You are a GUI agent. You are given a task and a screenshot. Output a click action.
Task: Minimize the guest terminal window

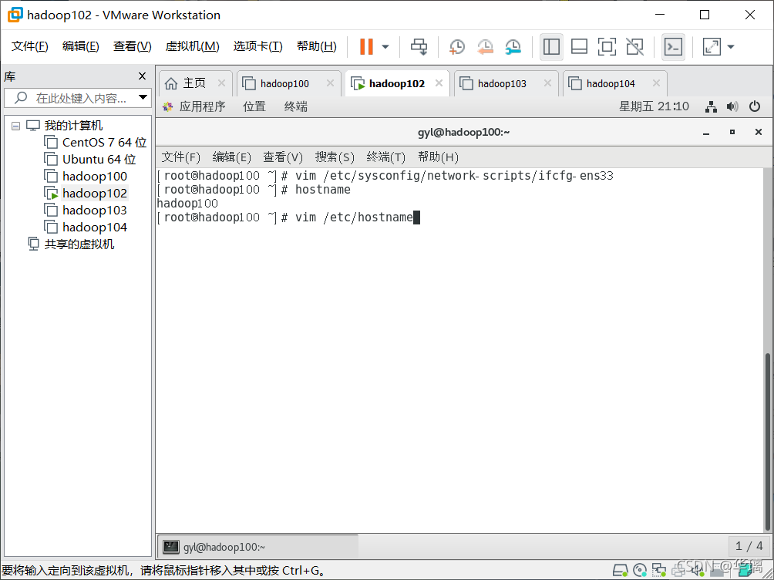coord(706,133)
